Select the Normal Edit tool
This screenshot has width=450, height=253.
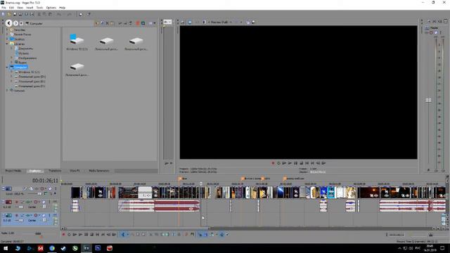pyautogui.click(x=123, y=234)
